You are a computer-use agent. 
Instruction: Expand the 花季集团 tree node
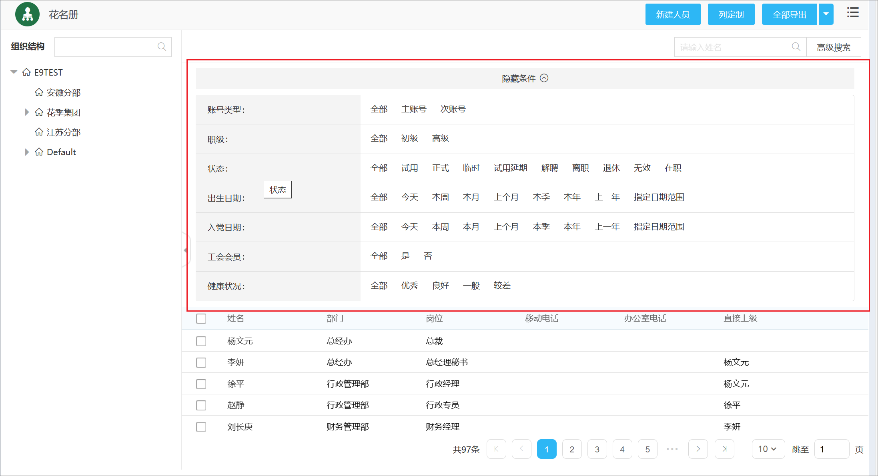[27, 112]
